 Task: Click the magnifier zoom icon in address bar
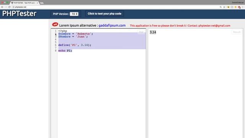click(220, 7)
